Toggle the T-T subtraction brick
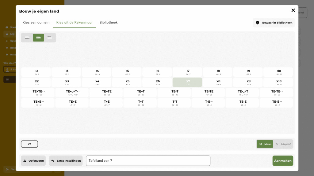The height and width of the screenshot is (176, 314). 174,103
